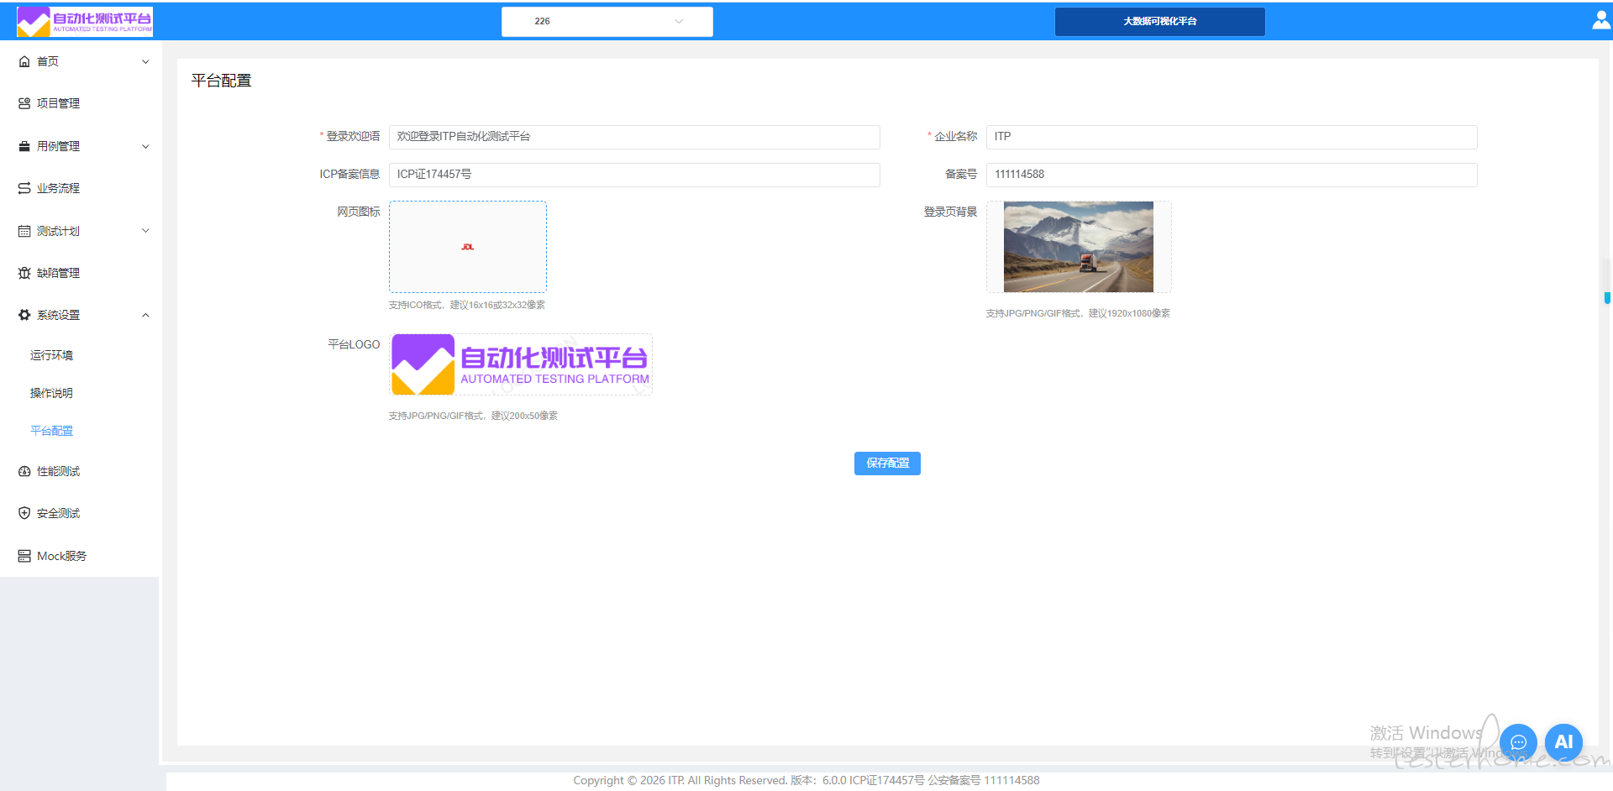Go to 运行环境 submenu item
The image size is (1613, 791).
click(x=51, y=355)
